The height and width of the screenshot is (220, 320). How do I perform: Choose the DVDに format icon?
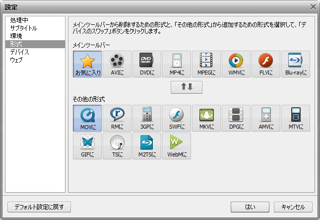click(x=147, y=64)
